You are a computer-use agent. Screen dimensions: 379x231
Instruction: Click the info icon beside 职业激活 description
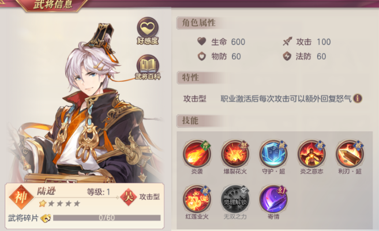point(358,99)
